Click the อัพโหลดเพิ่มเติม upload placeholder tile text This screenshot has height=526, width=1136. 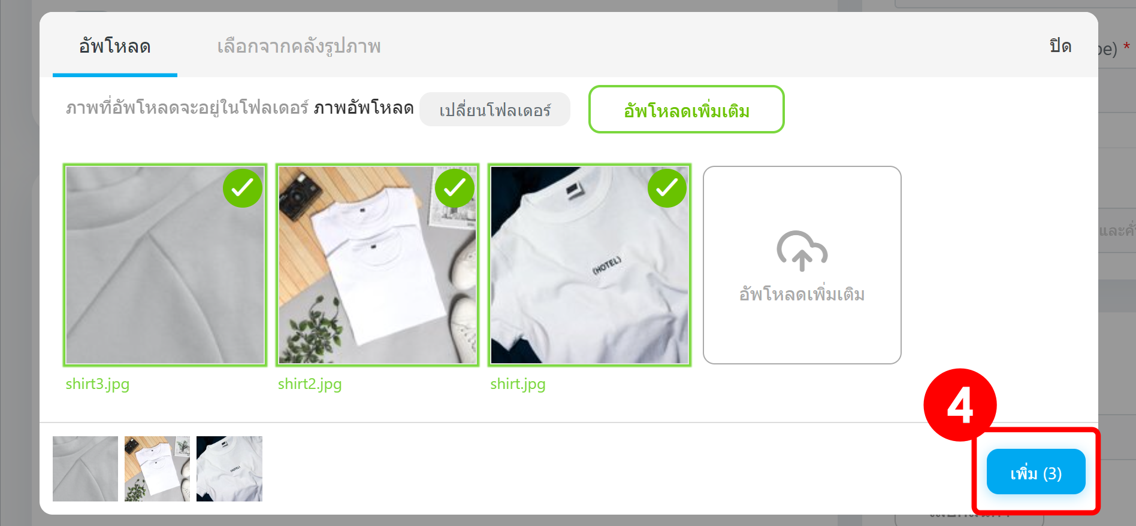click(802, 294)
